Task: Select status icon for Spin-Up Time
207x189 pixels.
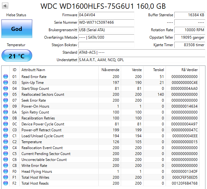Action: tap(6, 82)
